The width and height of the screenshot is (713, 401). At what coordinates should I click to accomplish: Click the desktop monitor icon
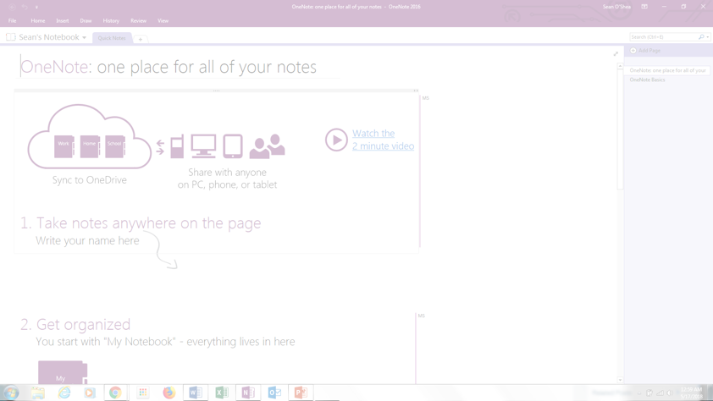pyautogui.click(x=203, y=146)
